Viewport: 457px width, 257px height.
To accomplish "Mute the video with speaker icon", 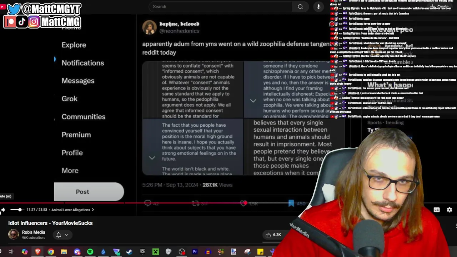I will point(3,210).
